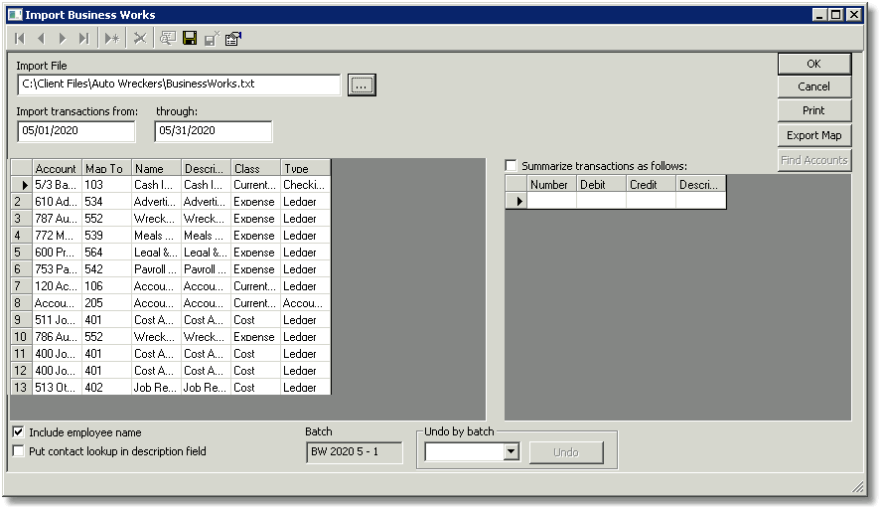Click the Type column header
Screen dimensions: 882x511
click(305, 168)
